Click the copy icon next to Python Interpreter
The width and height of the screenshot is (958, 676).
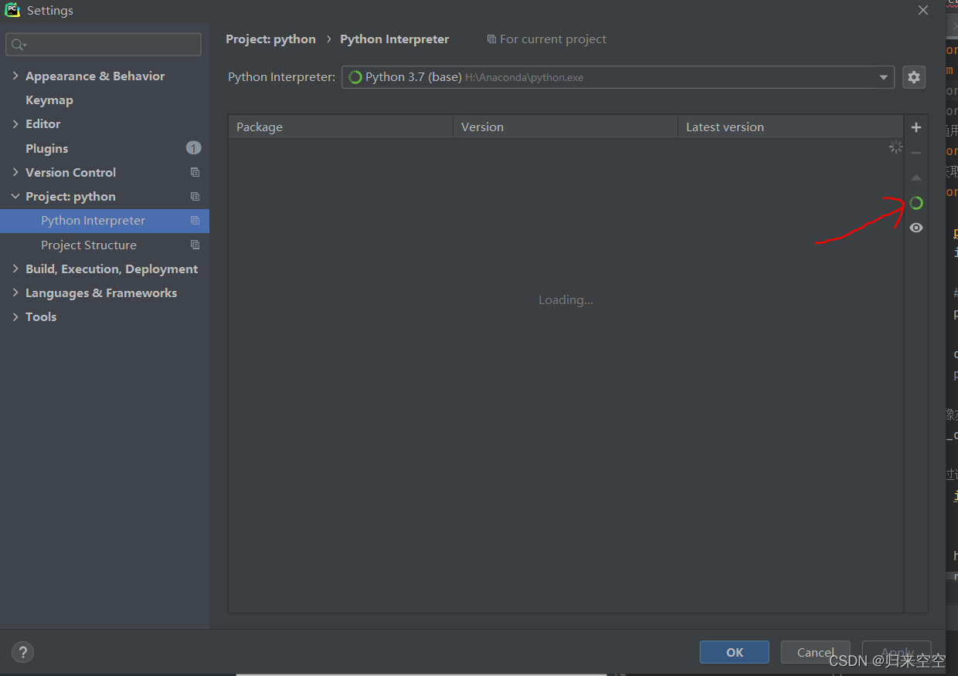point(195,220)
